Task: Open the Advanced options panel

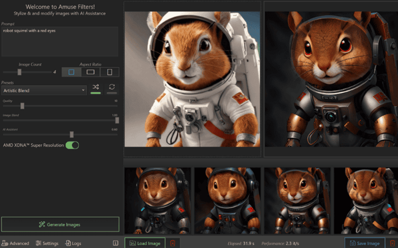Action: [15, 243]
